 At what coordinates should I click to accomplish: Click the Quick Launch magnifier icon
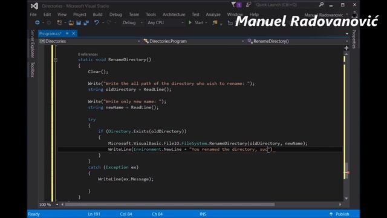tap(321, 4)
